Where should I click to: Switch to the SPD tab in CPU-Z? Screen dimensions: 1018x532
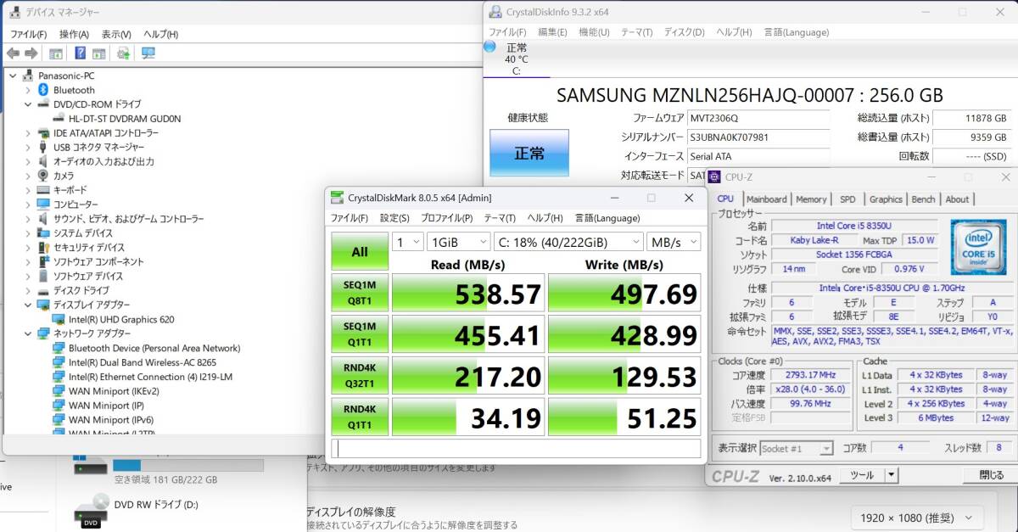coord(847,199)
